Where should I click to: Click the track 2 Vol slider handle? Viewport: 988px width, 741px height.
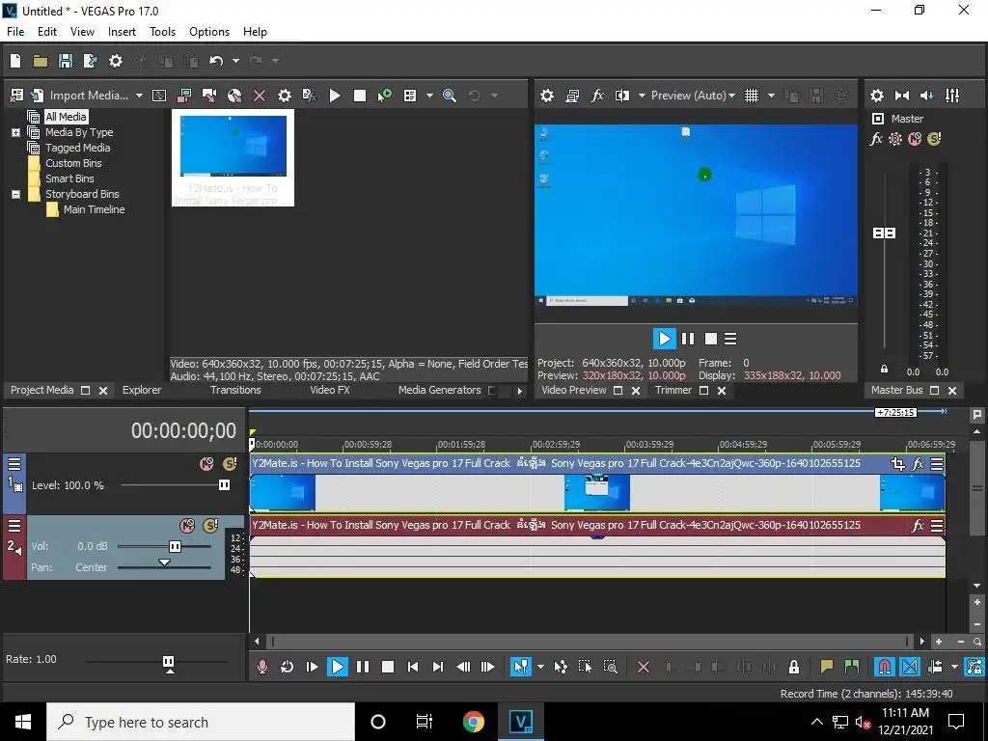click(175, 546)
